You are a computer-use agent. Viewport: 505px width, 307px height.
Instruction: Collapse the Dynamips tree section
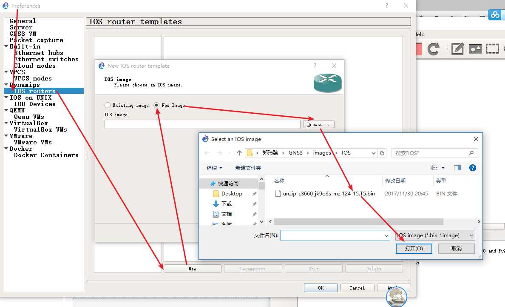6,85
